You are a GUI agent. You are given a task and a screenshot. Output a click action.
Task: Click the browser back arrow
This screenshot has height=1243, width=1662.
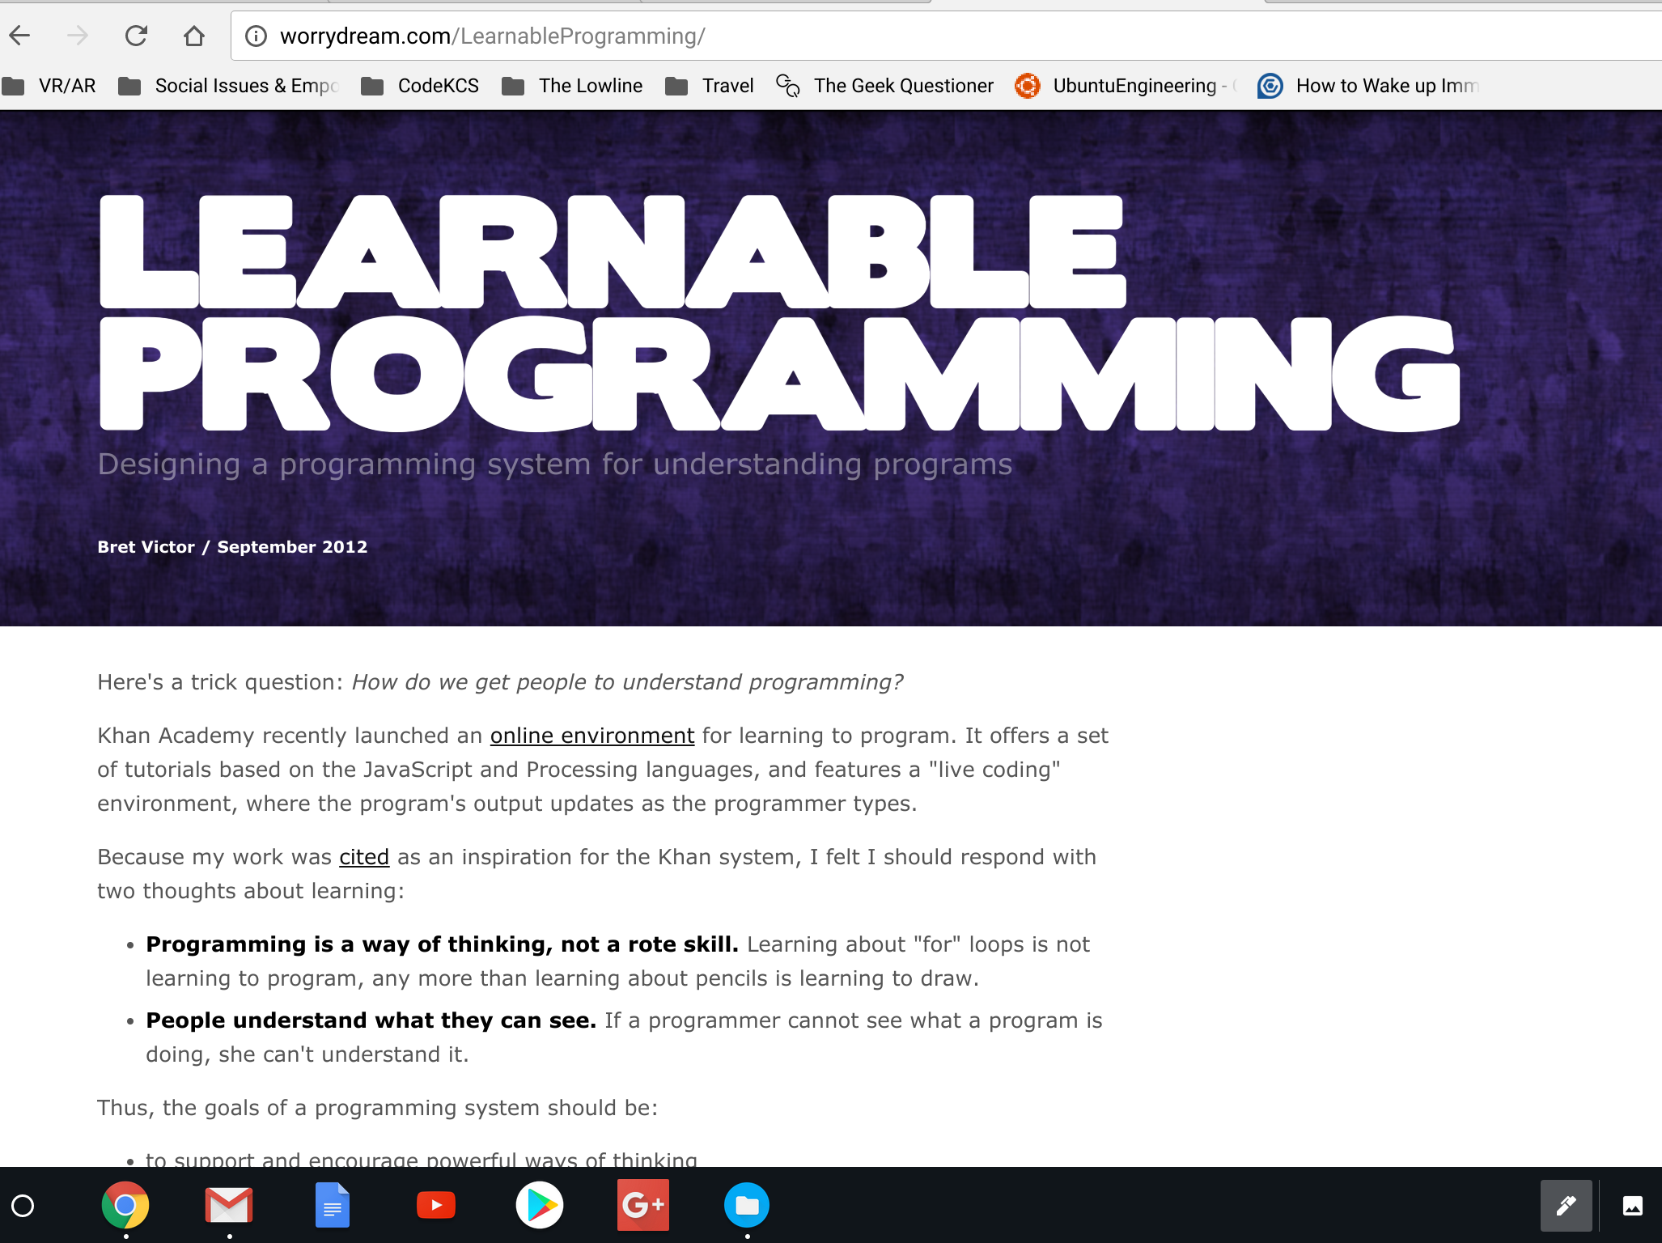20,36
